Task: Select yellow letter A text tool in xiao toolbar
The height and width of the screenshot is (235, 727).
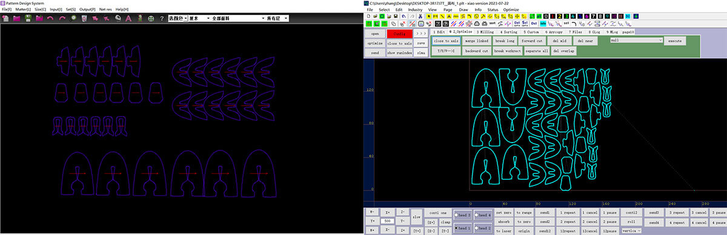Action: click(x=449, y=16)
